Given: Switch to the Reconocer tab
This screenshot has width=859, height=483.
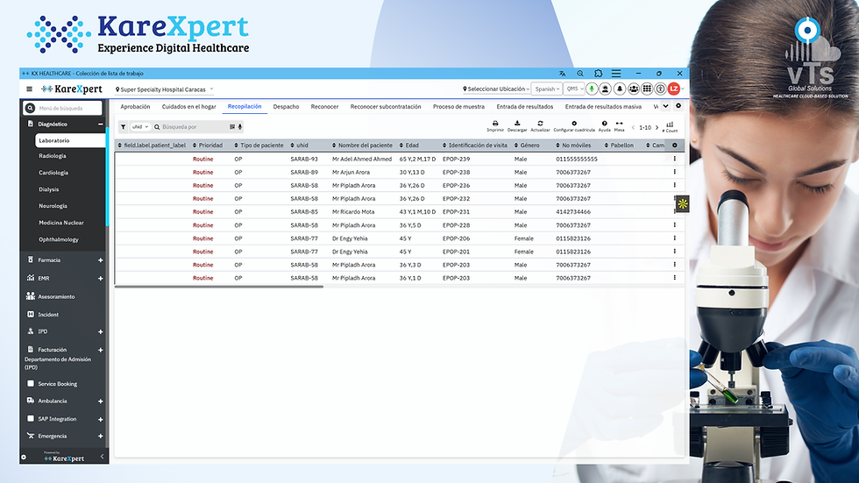Looking at the screenshot, I should [x=324, y=106].
